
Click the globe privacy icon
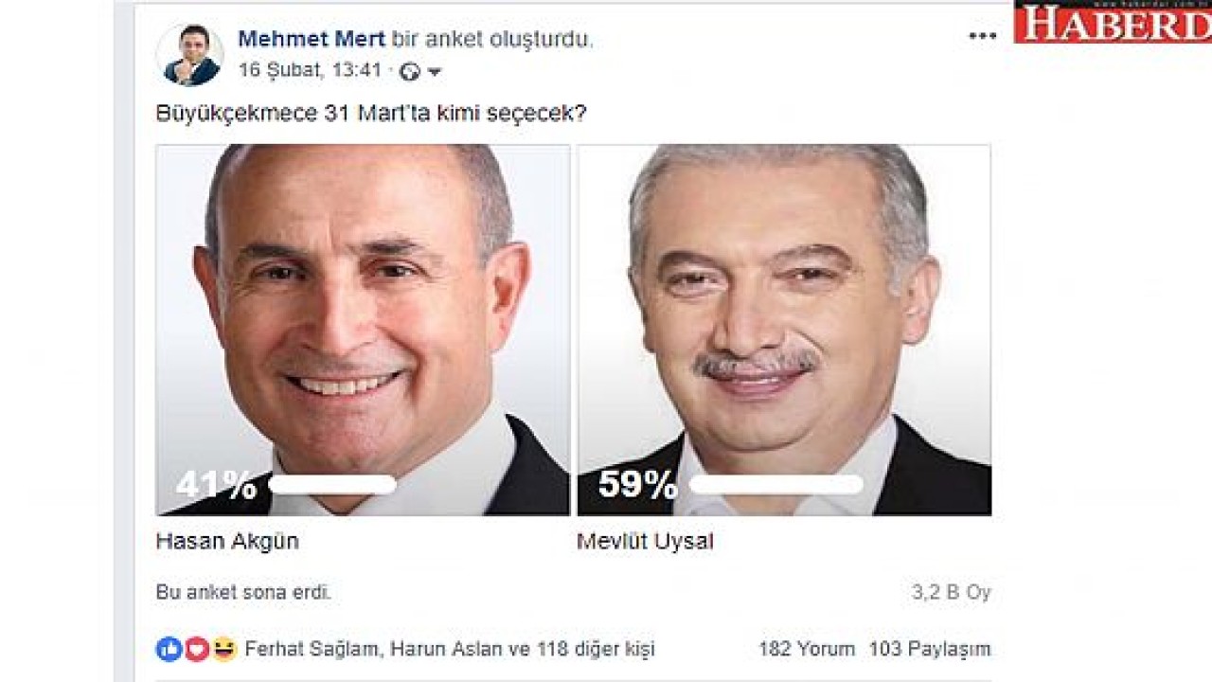pyautogui.click(x=410, y=72)
